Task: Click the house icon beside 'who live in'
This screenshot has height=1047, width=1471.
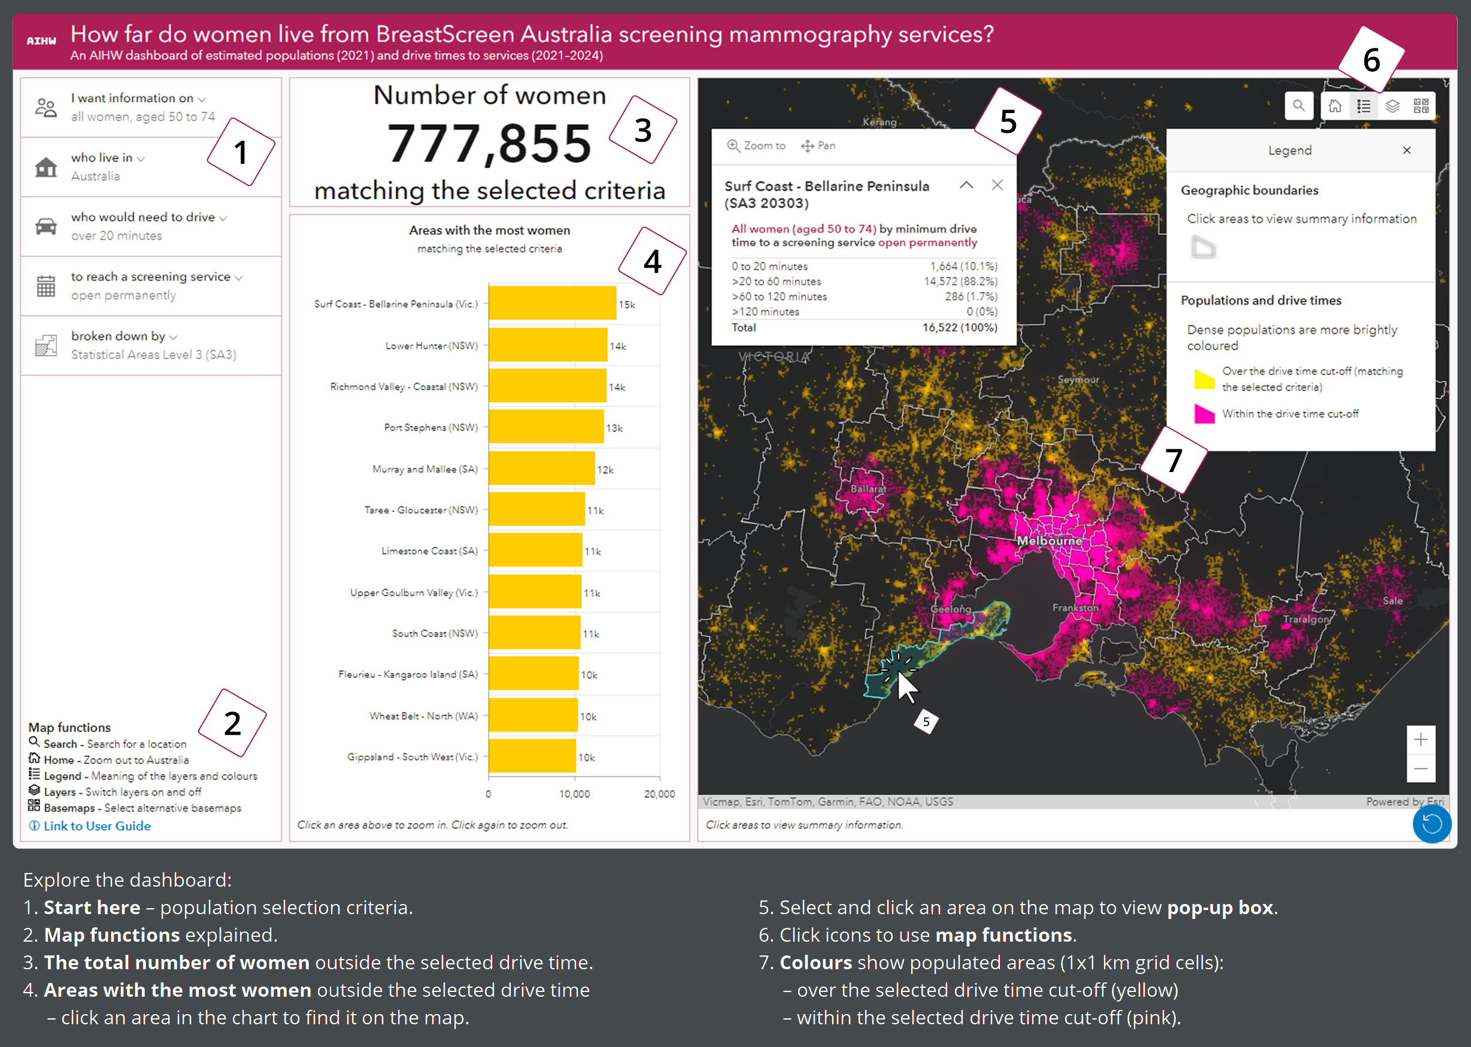Action: pos(46,167)
